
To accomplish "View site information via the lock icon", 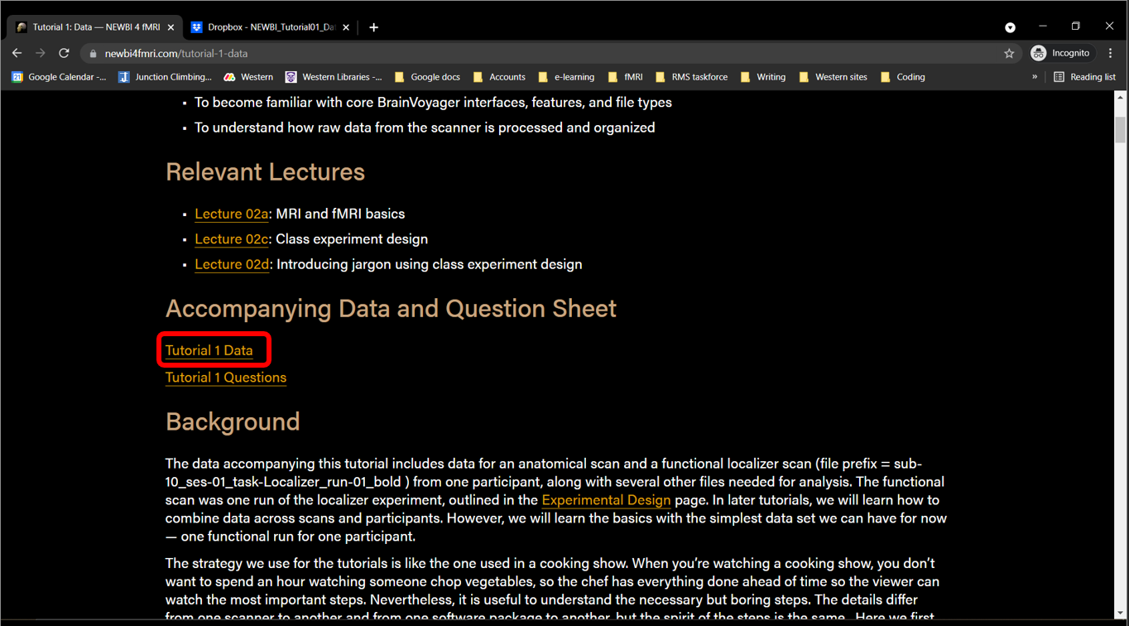I will [x=93, y=53].
